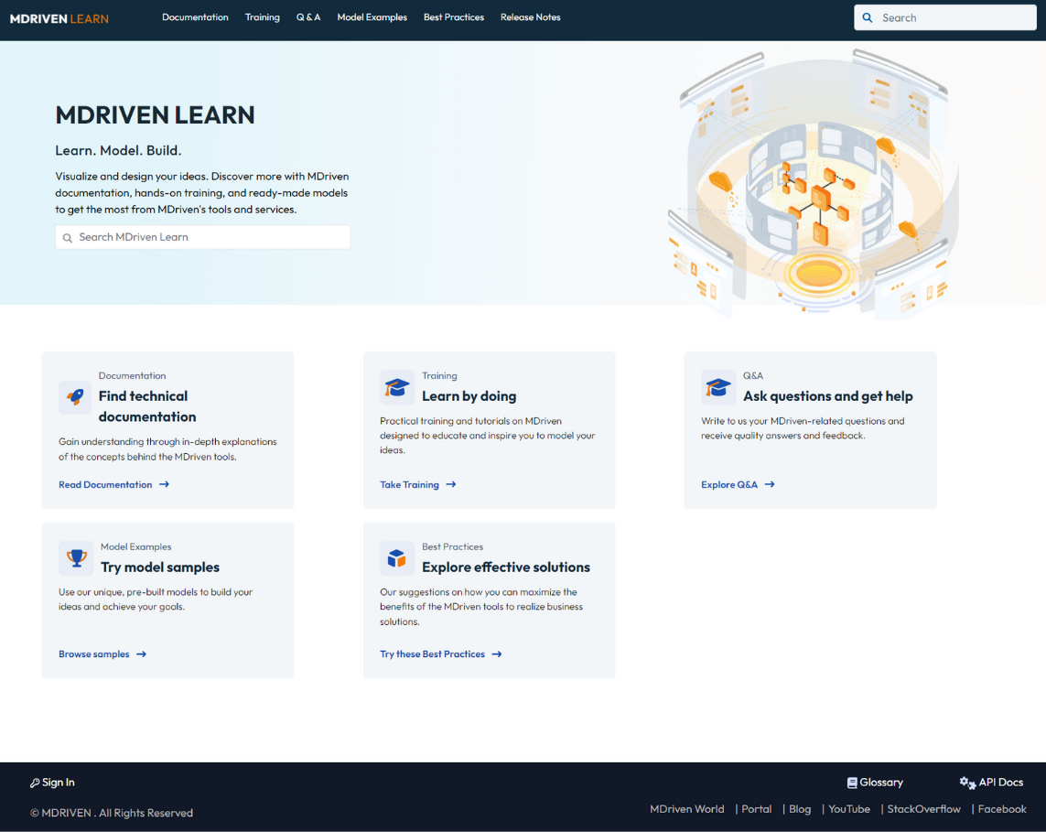Click the StackOverflow link in the footer

coord(923,809)
